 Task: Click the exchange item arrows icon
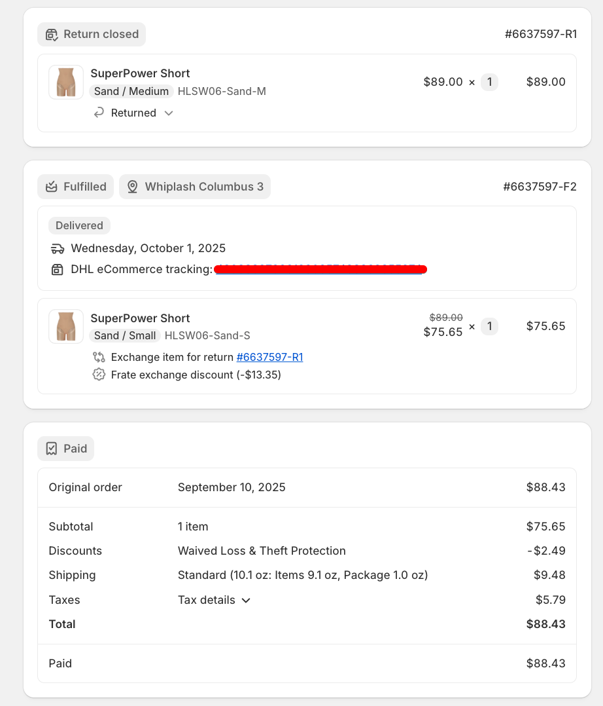[x=99, y=357]
